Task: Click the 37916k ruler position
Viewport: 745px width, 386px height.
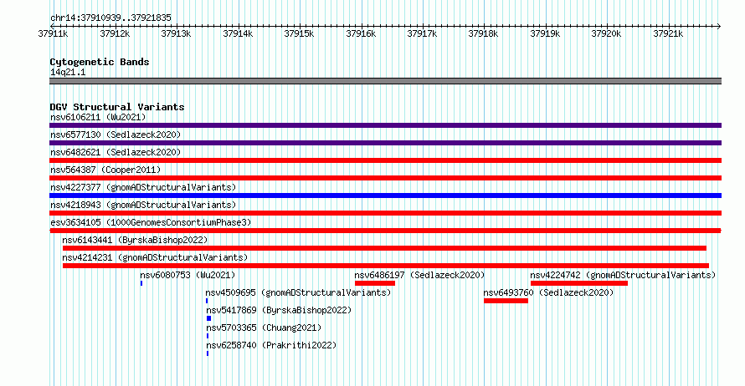Action: point(361,33)
